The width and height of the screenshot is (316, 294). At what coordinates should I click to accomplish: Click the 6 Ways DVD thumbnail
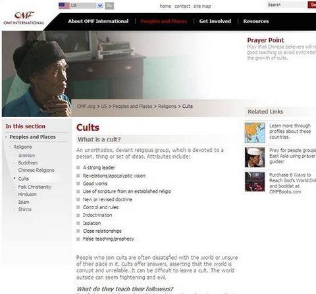click(x=255, y=182)
